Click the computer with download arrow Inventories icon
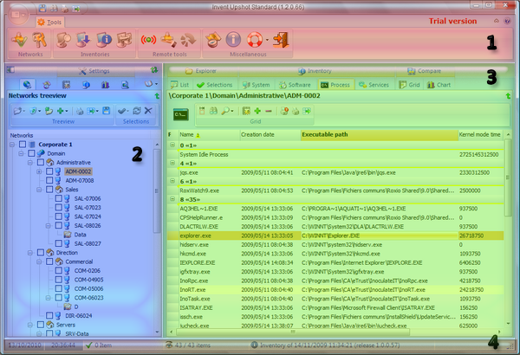This screenshot has height=355, width=520. (83, 40)
